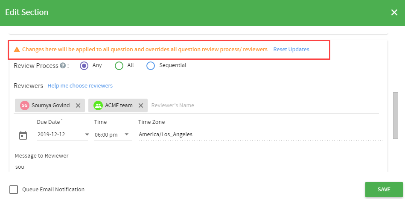The height and width of the screenshot is (199, 405).
Task: Enable Queue Email Notification checkbox
Action: point(14,190)
